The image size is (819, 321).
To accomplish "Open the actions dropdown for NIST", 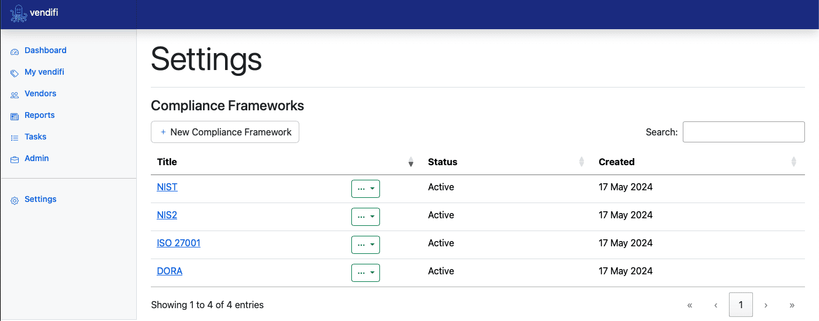I will click(x=365, y=189).
